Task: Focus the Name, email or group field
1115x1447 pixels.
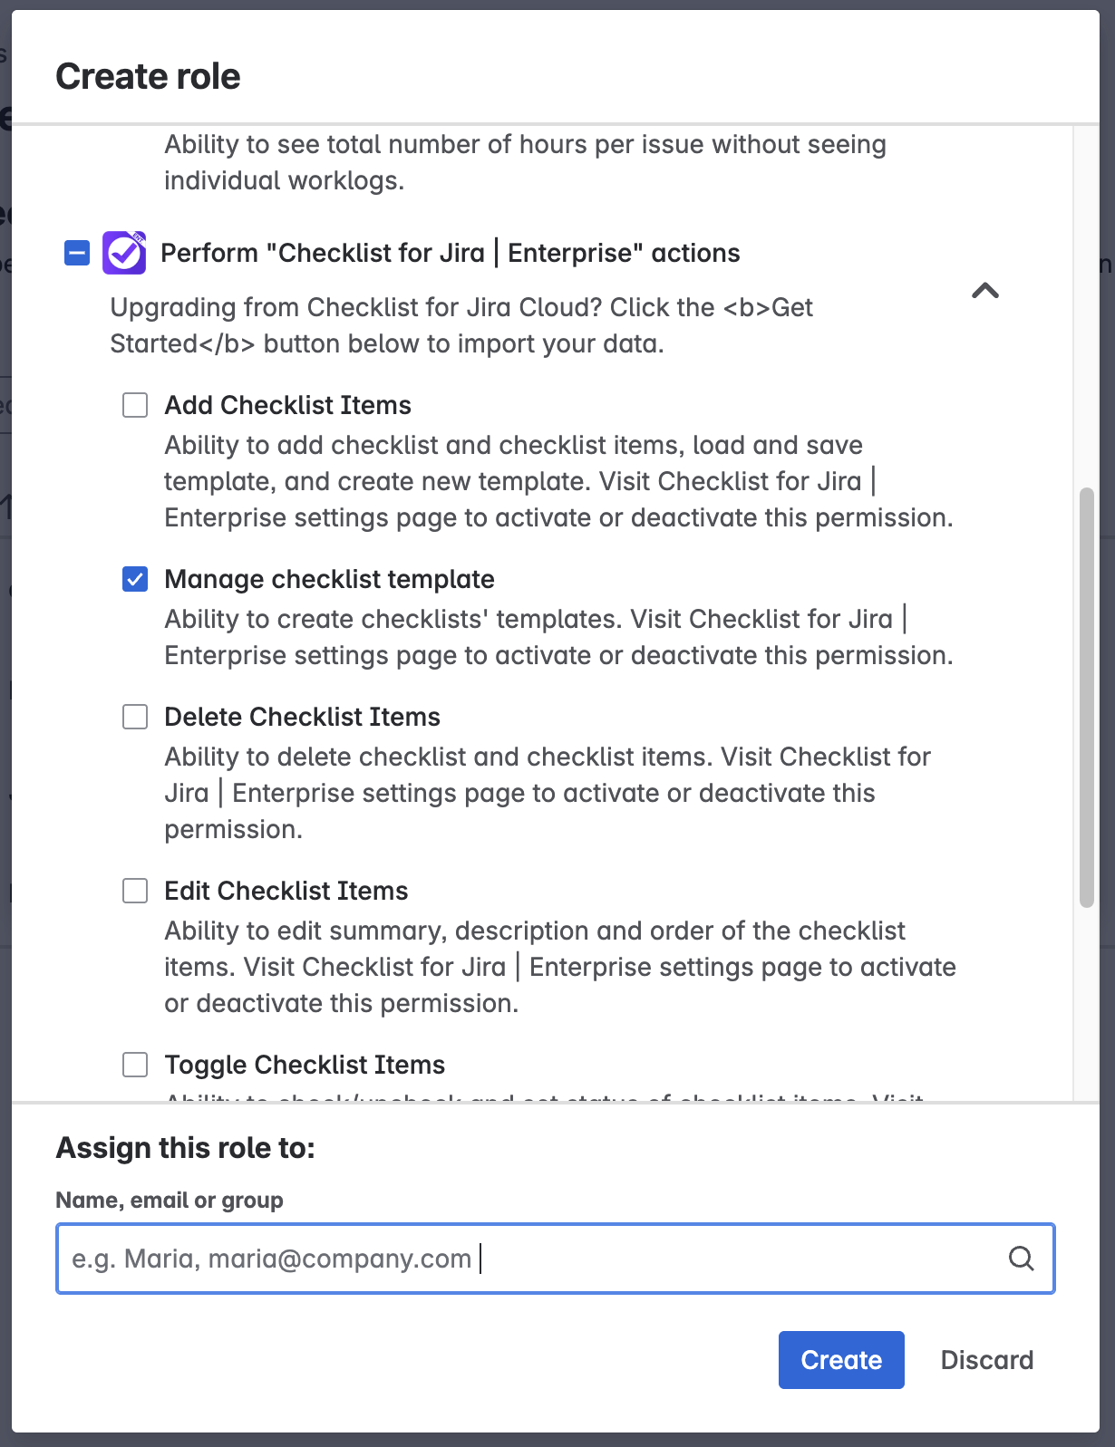Action: coord(526,1259)
